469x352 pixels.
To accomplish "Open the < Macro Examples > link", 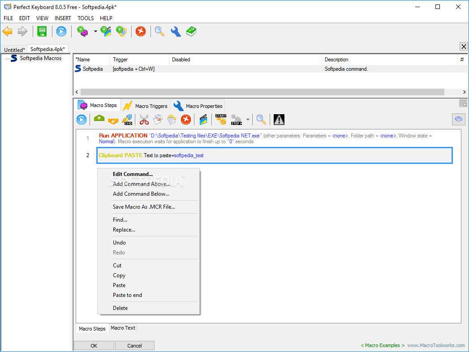I will pos(383,345).
